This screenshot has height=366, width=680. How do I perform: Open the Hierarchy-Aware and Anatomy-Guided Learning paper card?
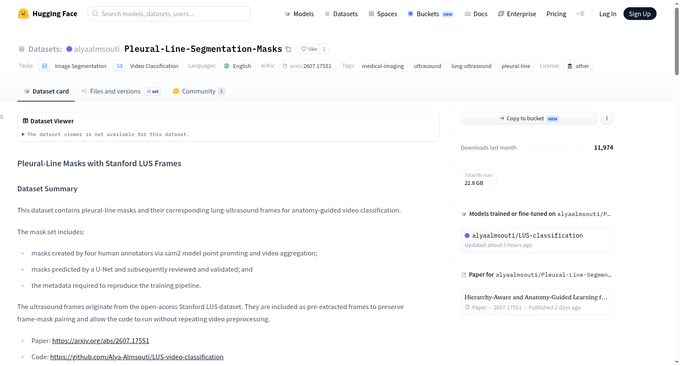537,302
